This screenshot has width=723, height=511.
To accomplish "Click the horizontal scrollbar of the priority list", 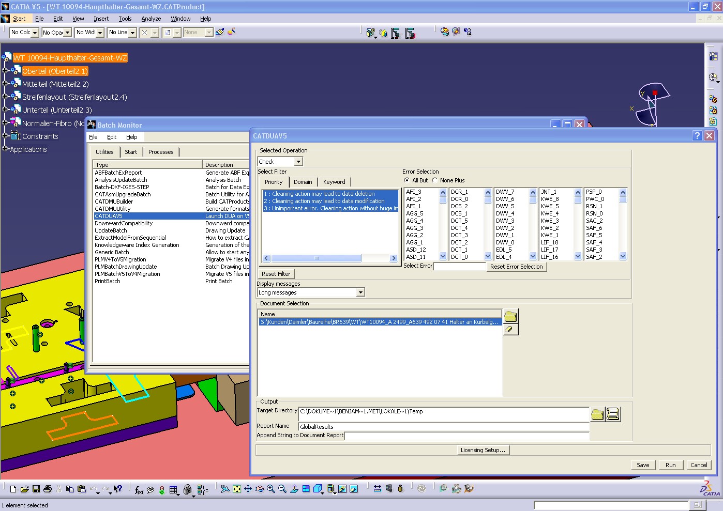I will coord(330,258).
